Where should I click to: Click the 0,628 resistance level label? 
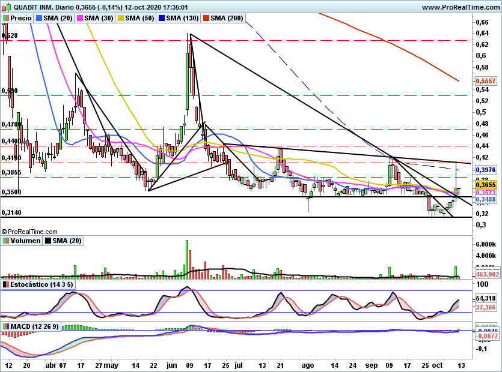click(10, 35)
